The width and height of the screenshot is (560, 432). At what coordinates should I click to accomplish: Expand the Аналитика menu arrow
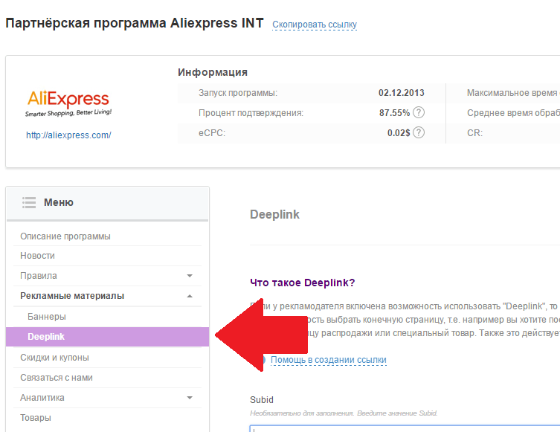[190, 397]
